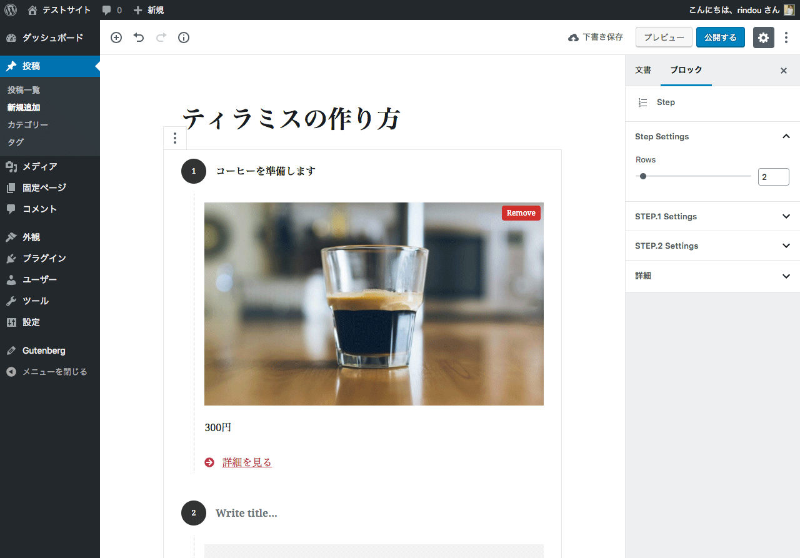Save draft with 下書き保存
This screenshot has height=558, width=800.
tap(596, 37)
